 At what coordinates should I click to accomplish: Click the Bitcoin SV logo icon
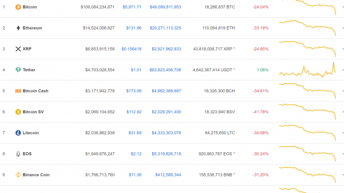click(x=18, y=112)
